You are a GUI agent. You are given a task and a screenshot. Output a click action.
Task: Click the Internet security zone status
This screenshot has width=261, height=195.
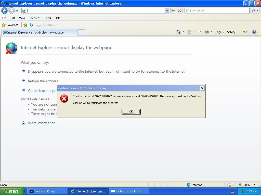tap(194, 185)
